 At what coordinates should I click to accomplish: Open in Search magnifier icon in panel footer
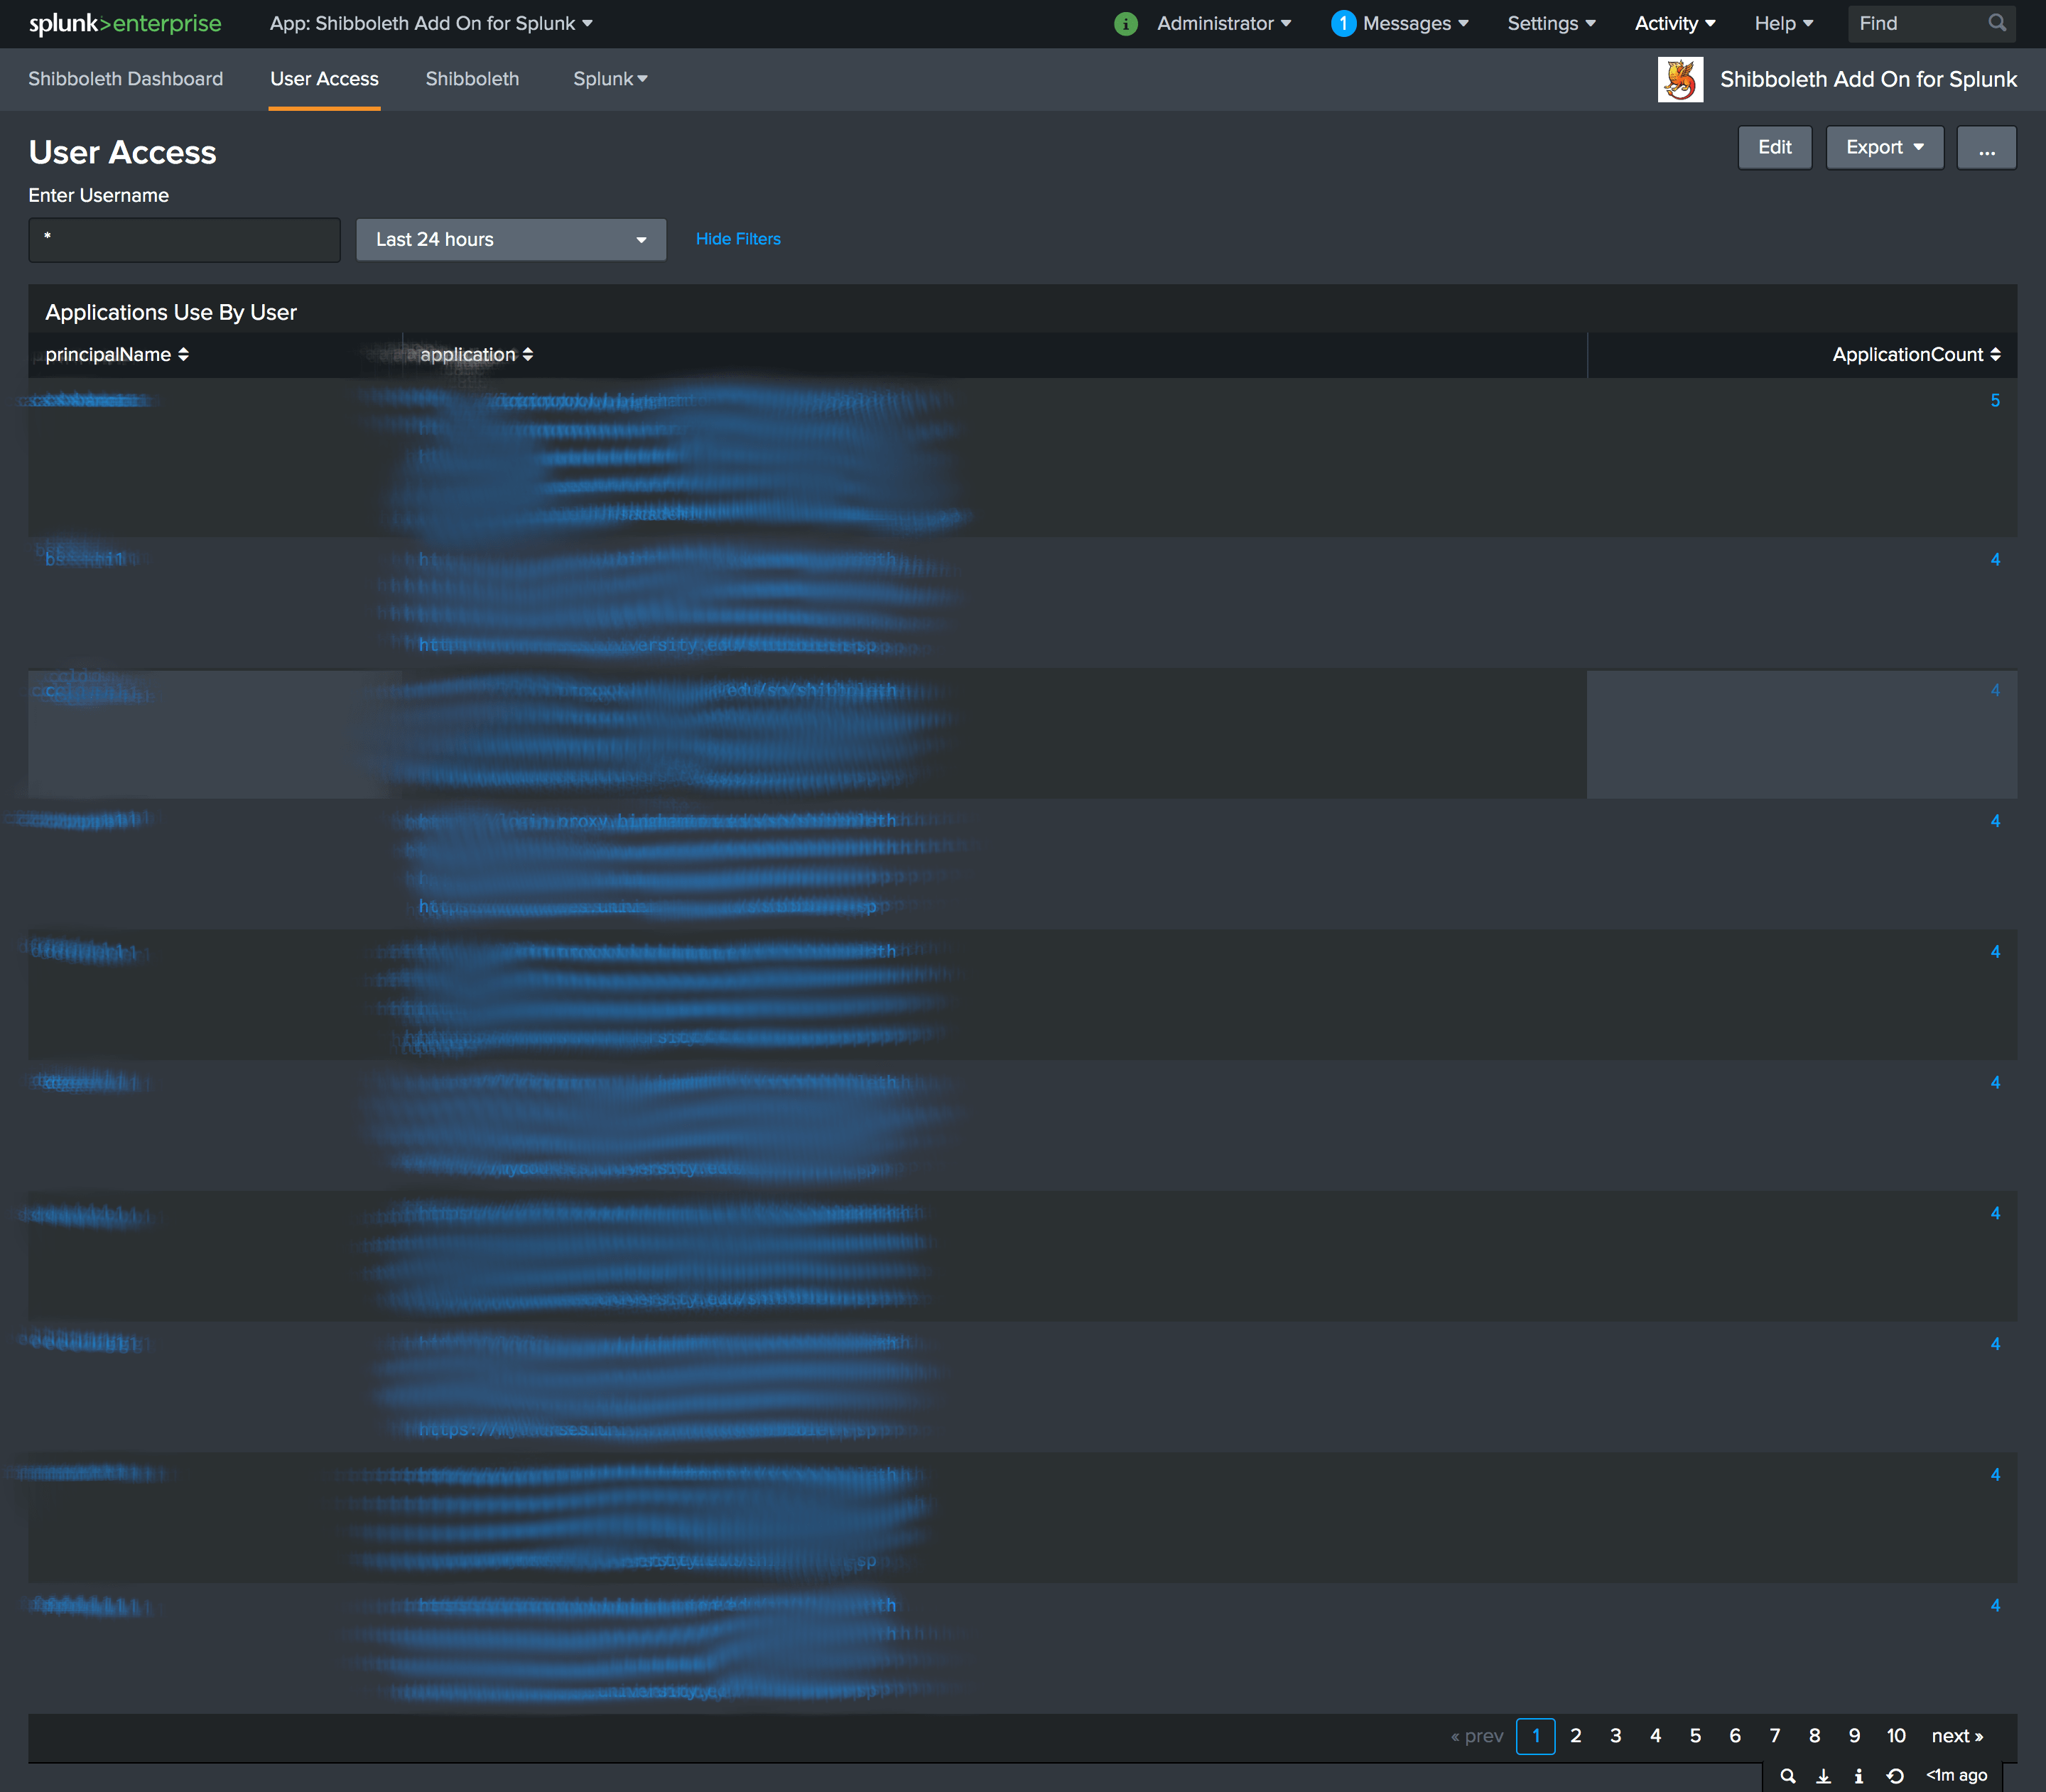pyautogui.click(x=1787, y=1776)
